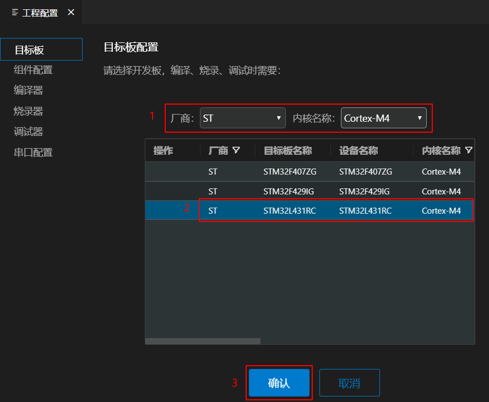Viewport: 489px width, 402px height.
Task: Go to the 编译器 settings
Action: (28, 90)
